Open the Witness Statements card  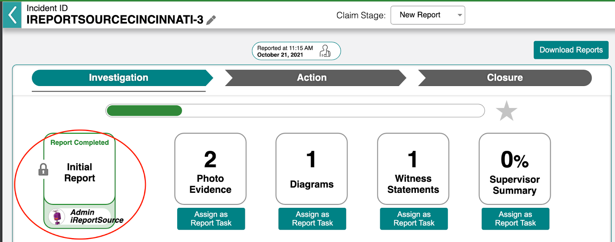[413, 169]
